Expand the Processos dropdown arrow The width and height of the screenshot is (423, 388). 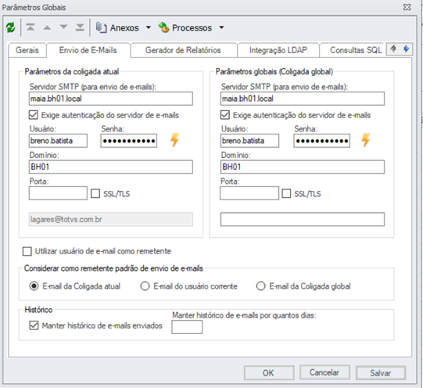221,27
